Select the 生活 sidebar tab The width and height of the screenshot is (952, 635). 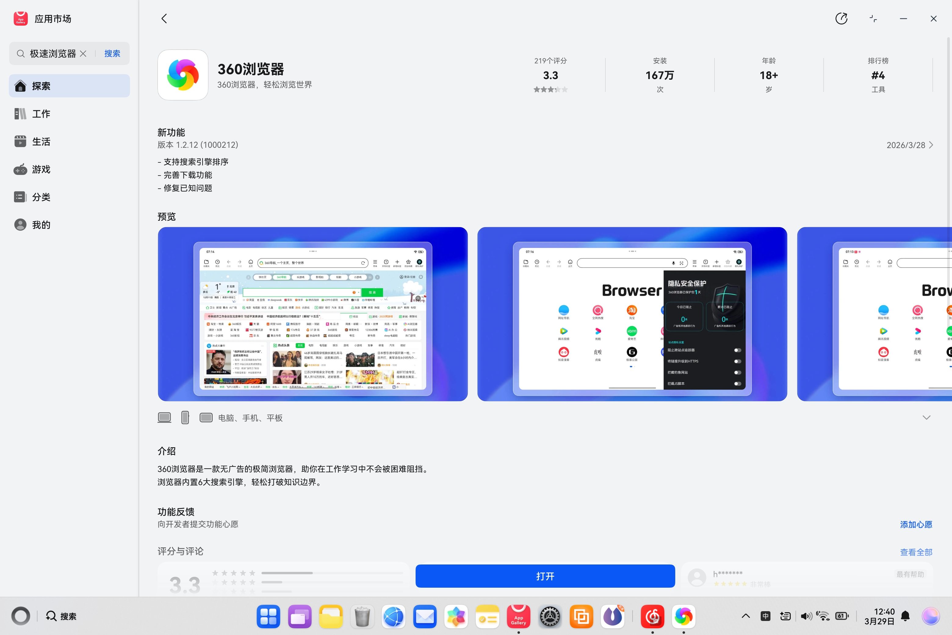pos(69,141)
